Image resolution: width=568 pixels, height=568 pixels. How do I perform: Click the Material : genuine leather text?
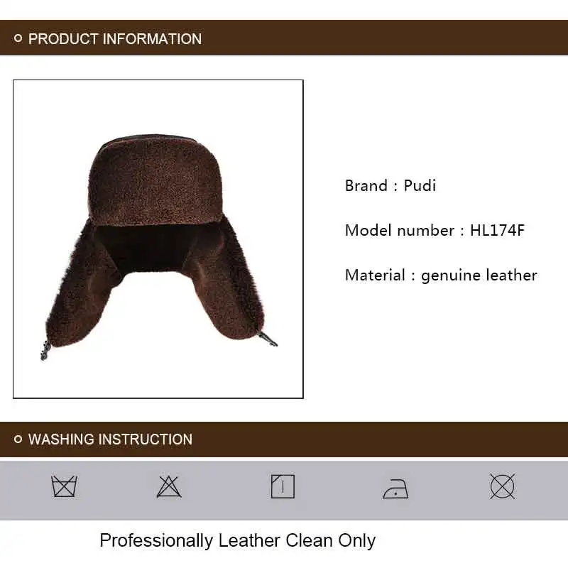pos(441,275)
